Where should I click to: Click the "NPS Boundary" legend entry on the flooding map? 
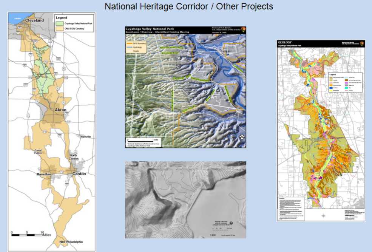(136, 44)
